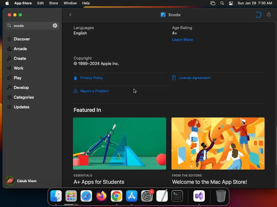
Task: Open the Privacy Policy link
Action: 91,78
